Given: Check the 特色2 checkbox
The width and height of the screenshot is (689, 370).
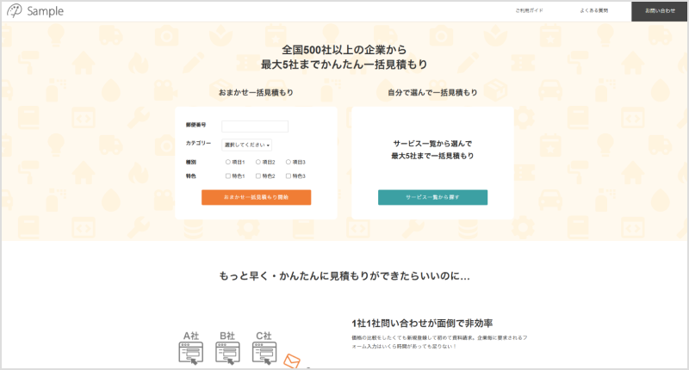Looking at the screenshot, I should [x=258, y=176].
